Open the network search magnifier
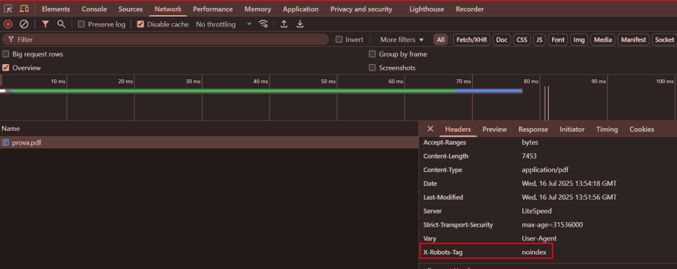The height and width of the screenshot is (269, 677). (x=61, y=24)
